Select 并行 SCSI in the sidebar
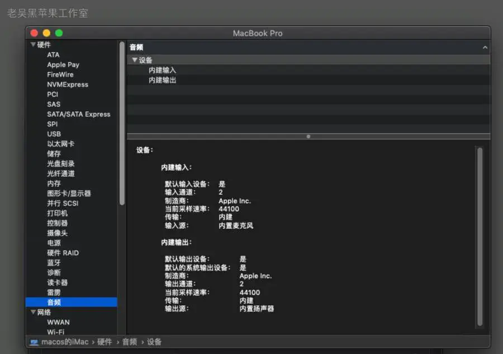The image size is (503, 354). (x=63, y=204)
